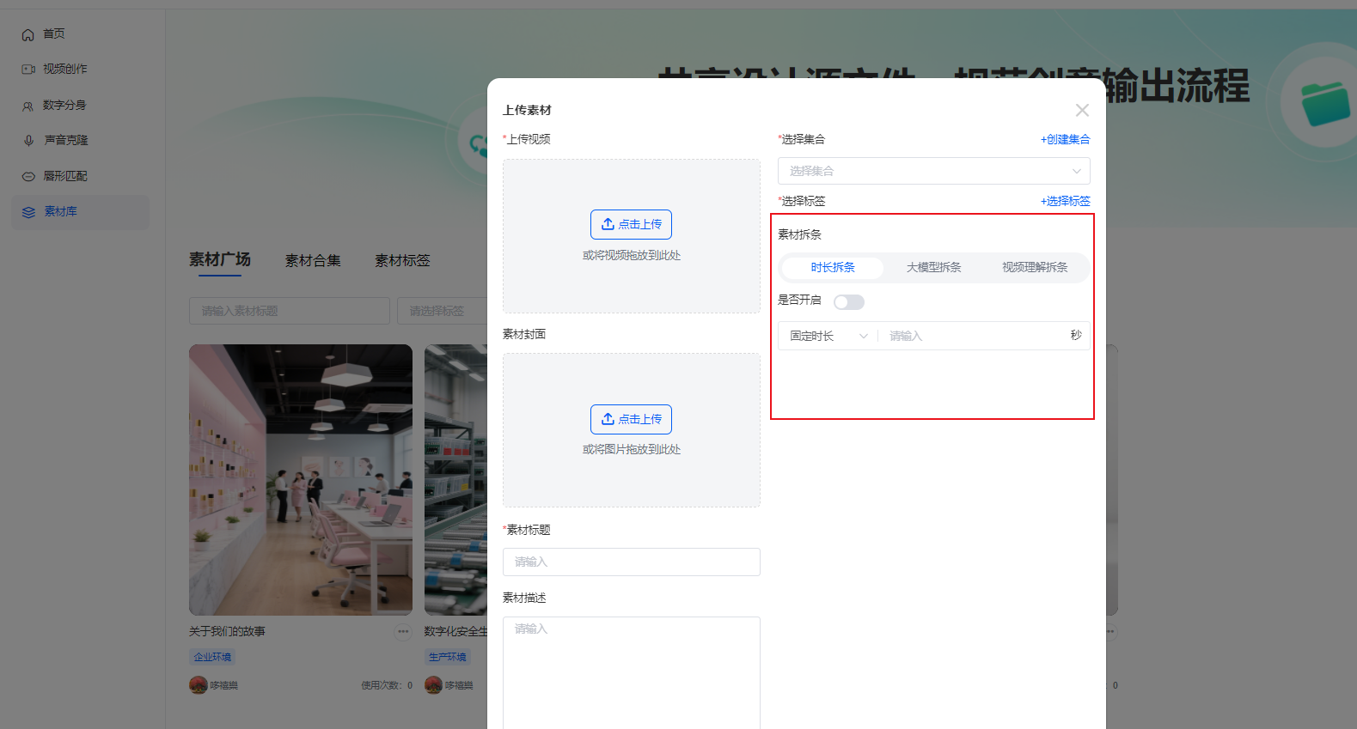Click the +创建集合 link
The image size is (1357, 729).
point(1065,139)
